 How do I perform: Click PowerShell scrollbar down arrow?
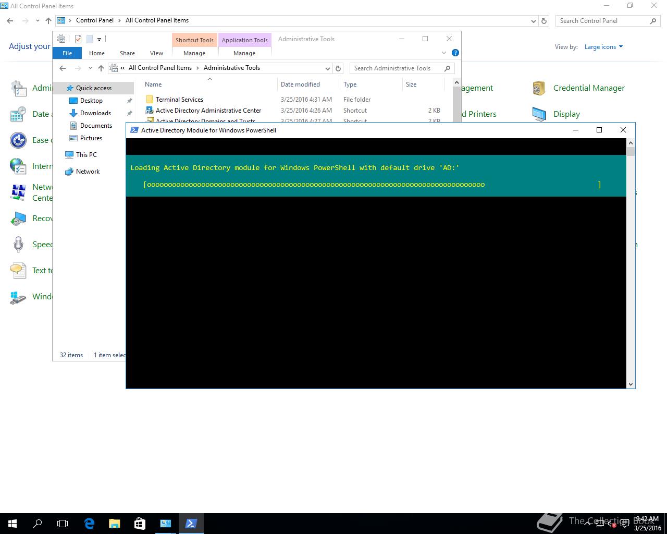point(631,384)
